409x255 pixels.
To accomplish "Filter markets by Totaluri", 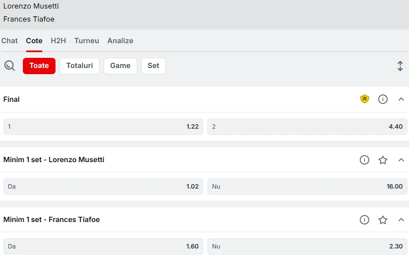I will (x=80, y=66).
